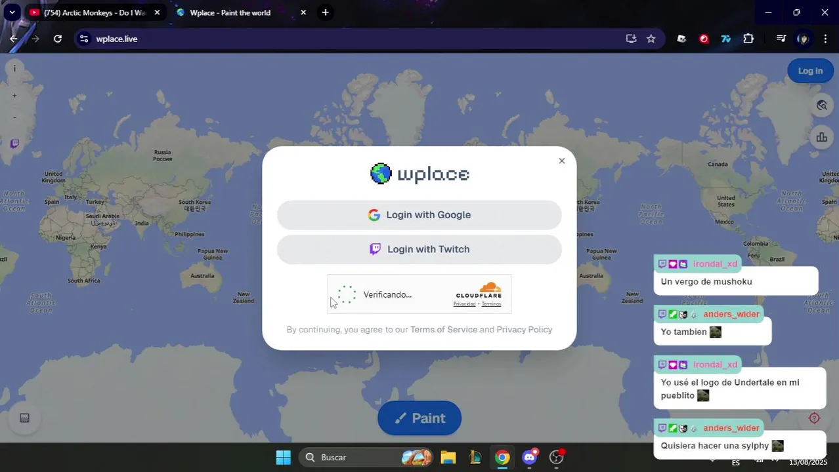Open the leaderboard chart icon

pyautogui.click(x=821, y=137)
